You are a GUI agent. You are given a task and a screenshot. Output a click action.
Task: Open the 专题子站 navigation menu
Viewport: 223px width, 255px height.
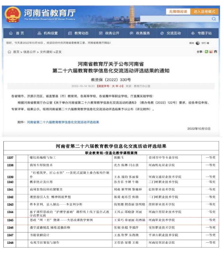tap(201, 33)
